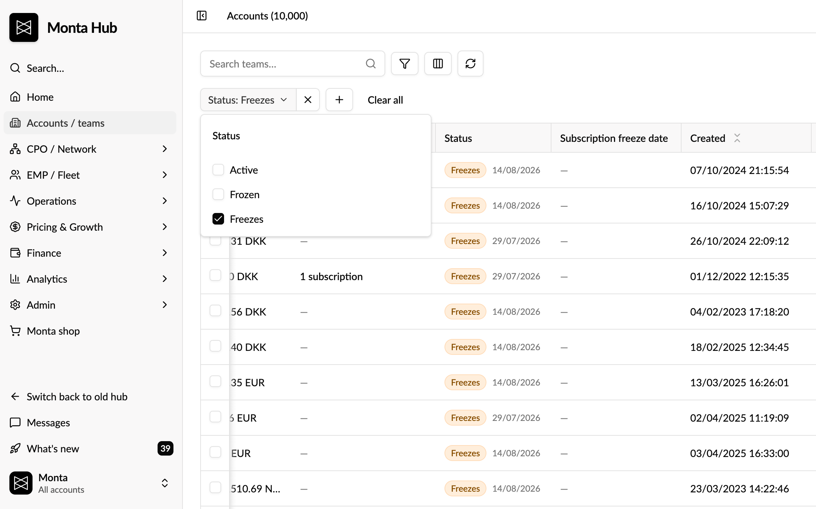Viewport: 816px width, 509px height.
Task: Remove the Status: Freezes filter
Action: pyautogui.click(x=308, y=100)
